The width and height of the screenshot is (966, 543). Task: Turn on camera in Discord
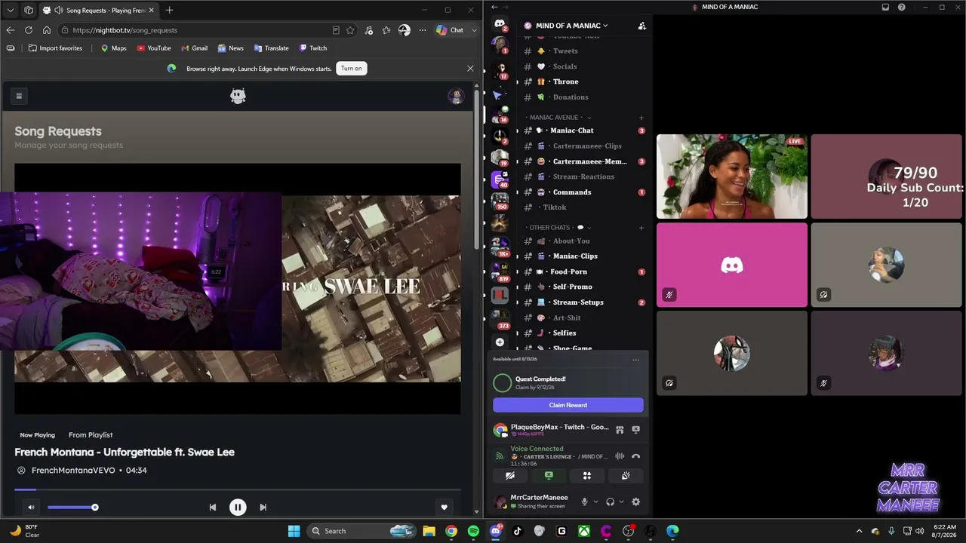click(510, 476)
